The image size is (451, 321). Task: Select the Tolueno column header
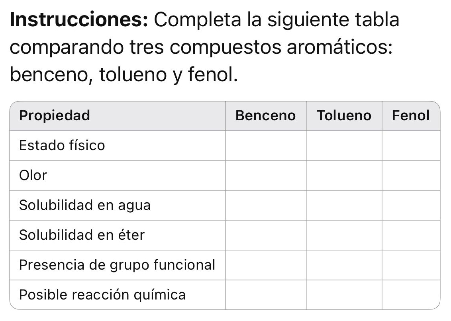344,115
